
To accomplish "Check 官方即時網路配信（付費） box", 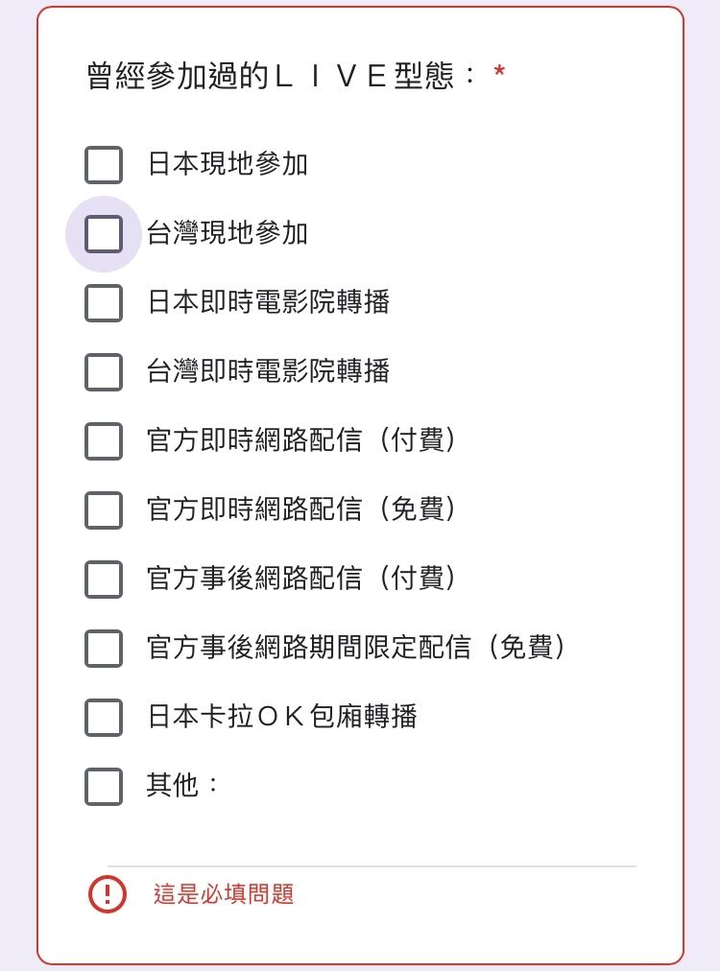I will click(x=104, y=441).
